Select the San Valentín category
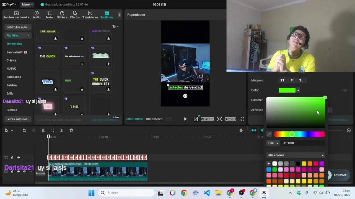This screenshot has height=199, width=355. (x=17, y=52)
